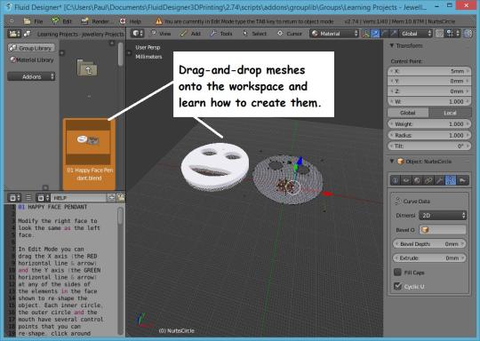Select the scale manipulator icon

click(x=394, y=34)
